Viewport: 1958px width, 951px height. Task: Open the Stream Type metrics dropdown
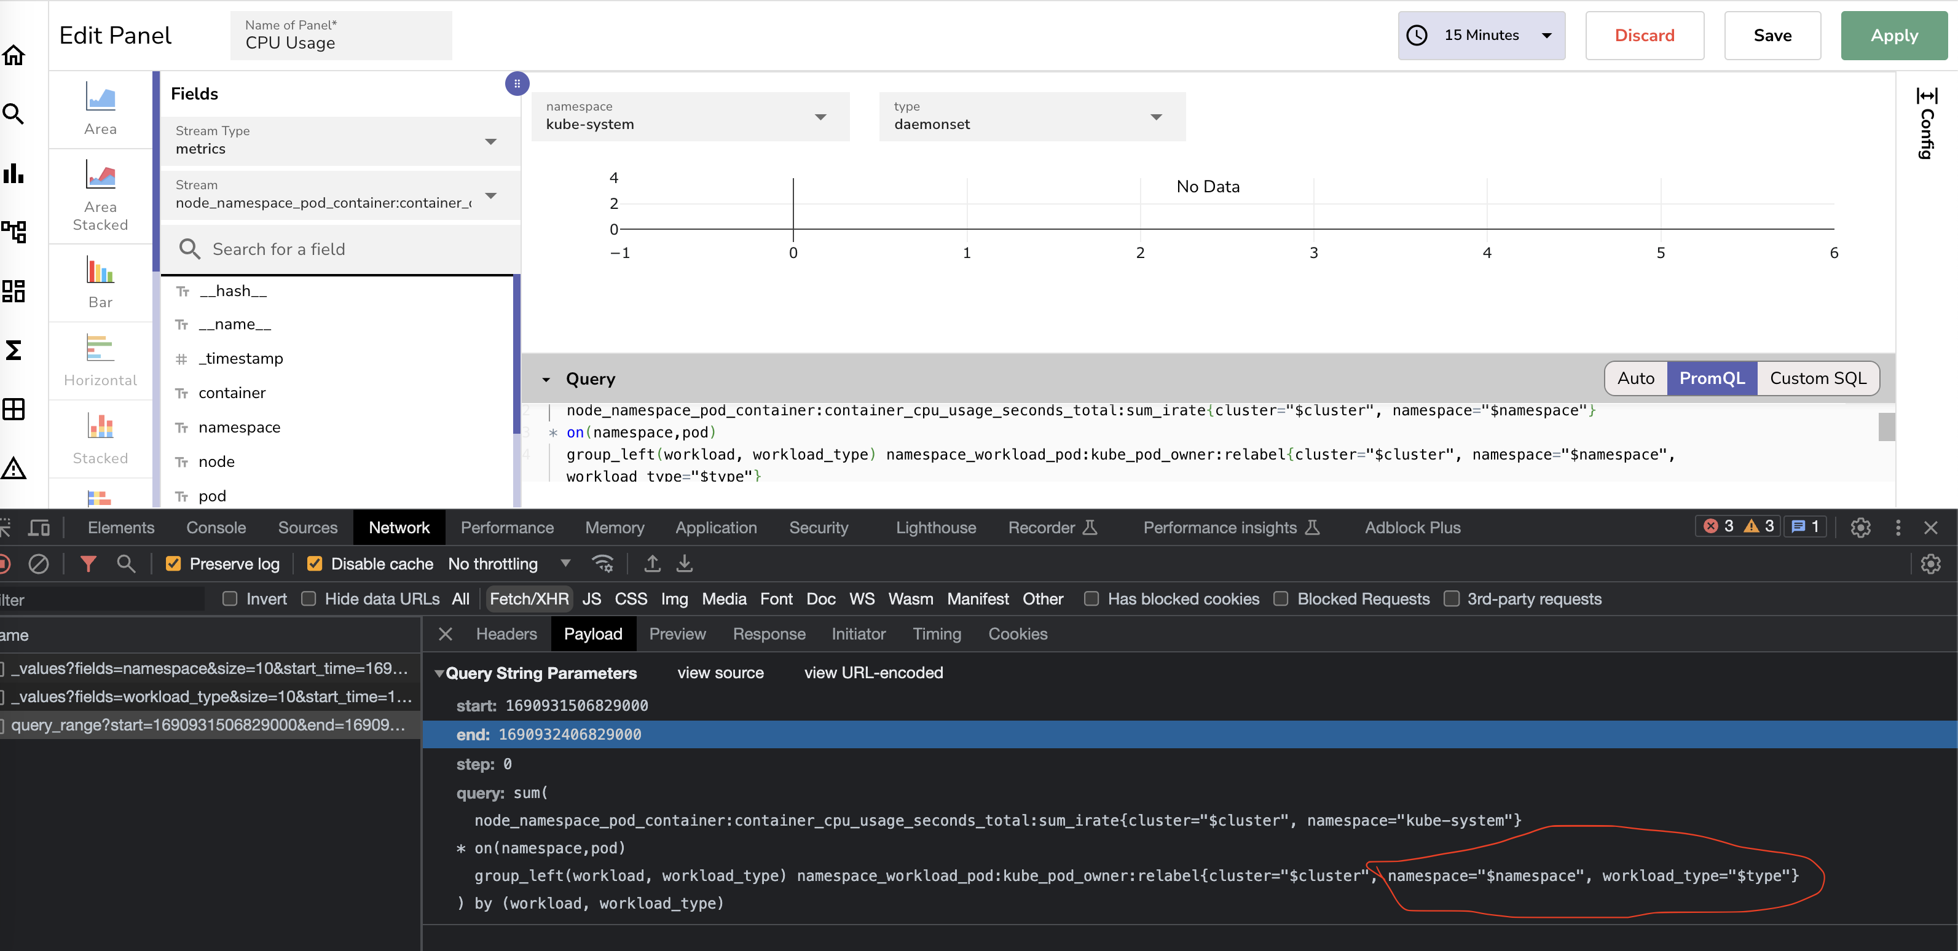pyautogui.click(x=340, y=141)
